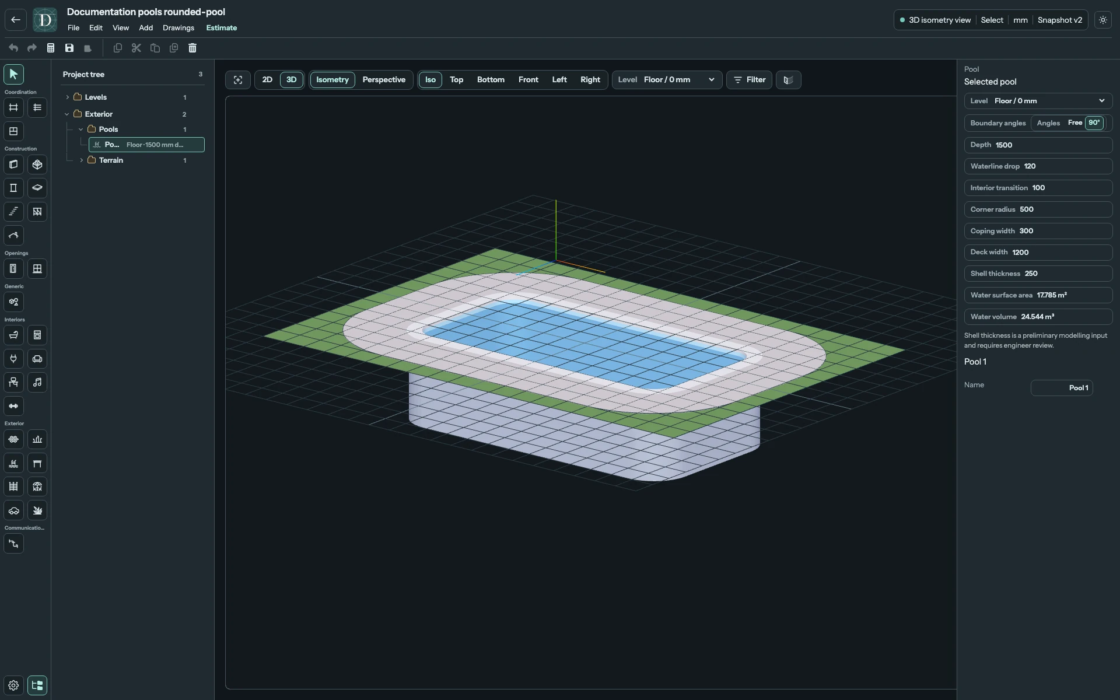Select the door tool under Openings
The image size is (1120, 700).
pyautogui.click(x=13, y=269)
